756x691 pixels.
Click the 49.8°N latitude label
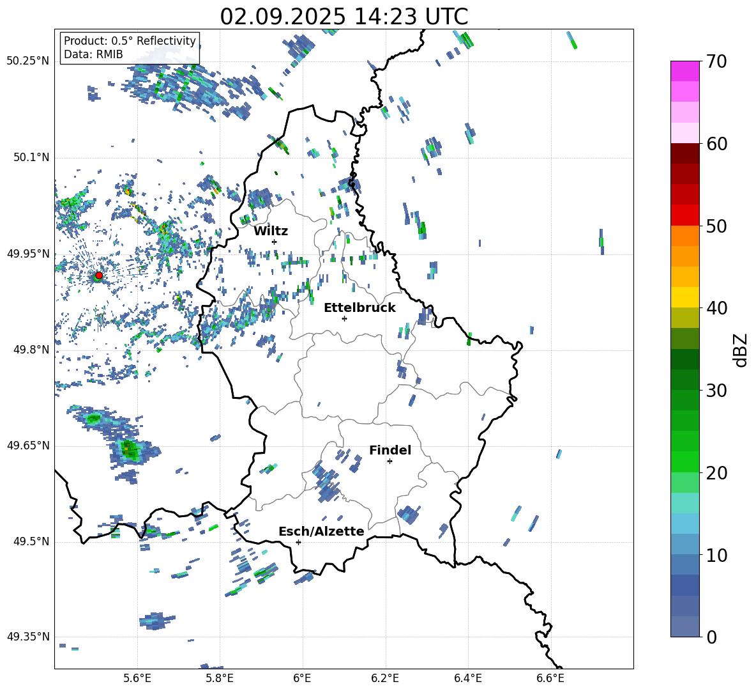31,350
